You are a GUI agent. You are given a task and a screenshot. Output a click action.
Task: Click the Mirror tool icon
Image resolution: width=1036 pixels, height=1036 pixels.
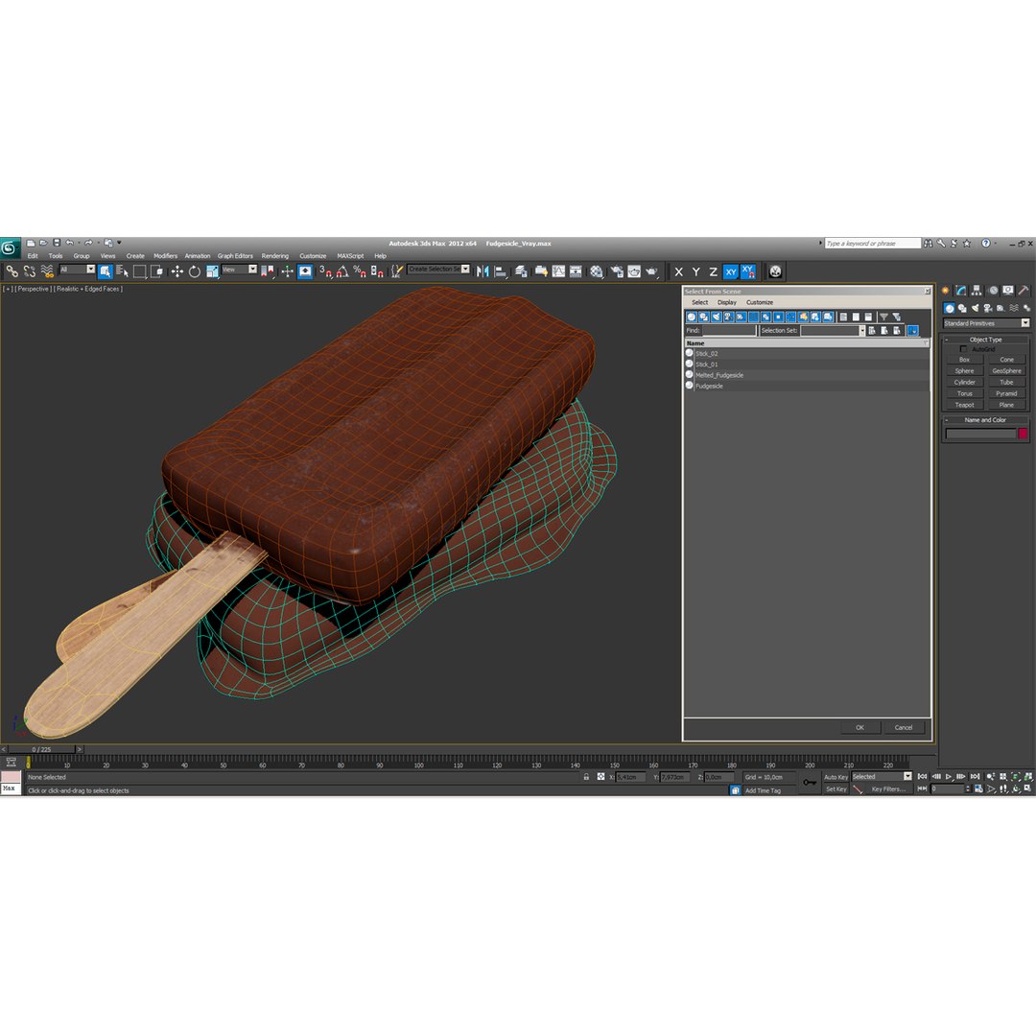click(x=483, y=271)
